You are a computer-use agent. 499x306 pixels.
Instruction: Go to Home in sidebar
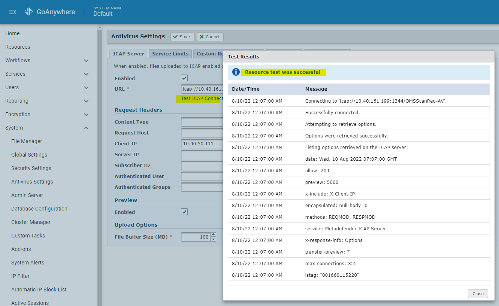[x=12, y=33]
